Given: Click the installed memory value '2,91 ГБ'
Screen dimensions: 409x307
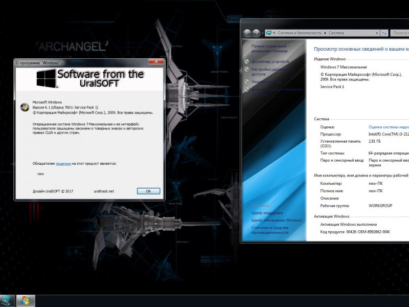Looking at the screenshot, I should click(375, 141).
